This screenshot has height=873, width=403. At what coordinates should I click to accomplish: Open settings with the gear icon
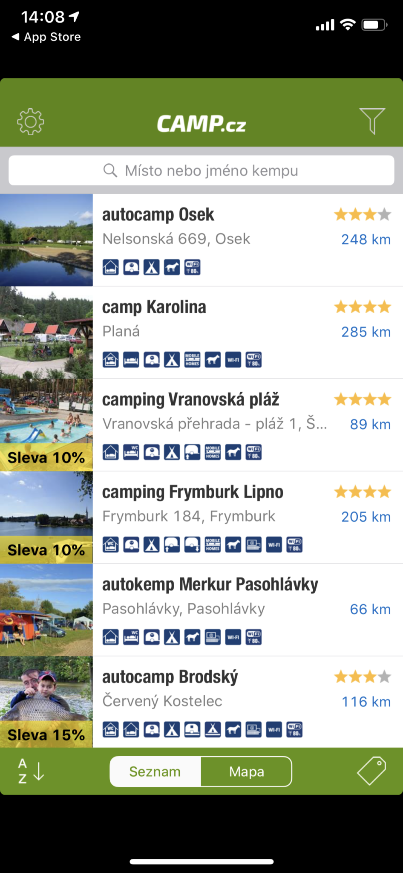click(x=30, y=122)
